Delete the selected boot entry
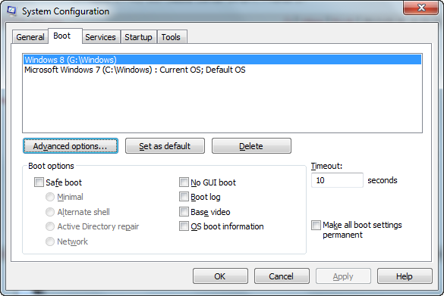This screenshot has height=296, width=444. (251, 146)
